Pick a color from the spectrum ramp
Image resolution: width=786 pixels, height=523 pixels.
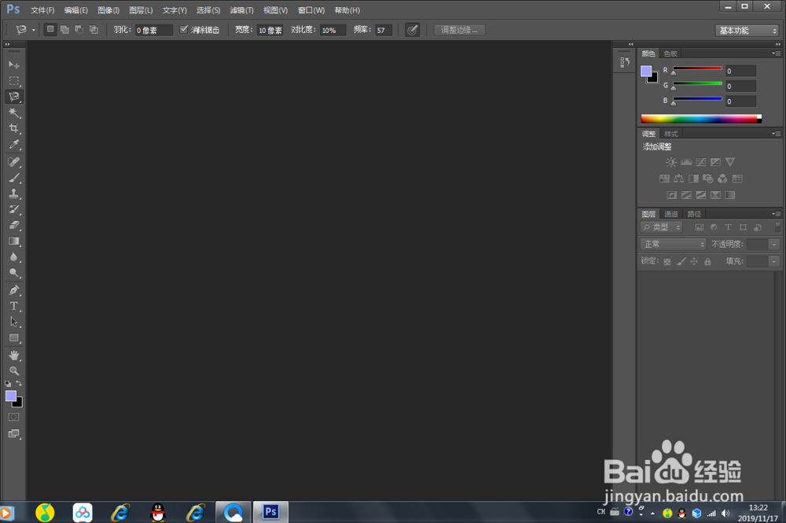[x=701, y=119]
